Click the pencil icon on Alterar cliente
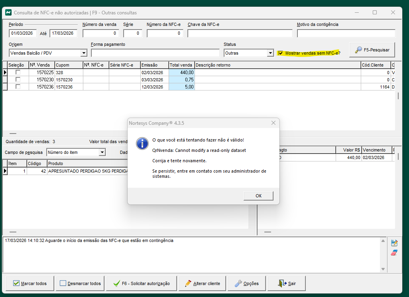409x297 pixels. (188, 283)
